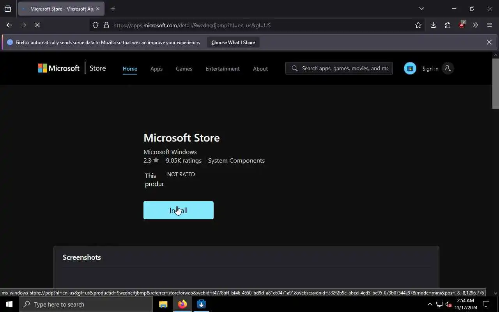Click Choose What I Share button
Image resolution: width=499 pixels, height=312 pixels.
tap(233, 42)
